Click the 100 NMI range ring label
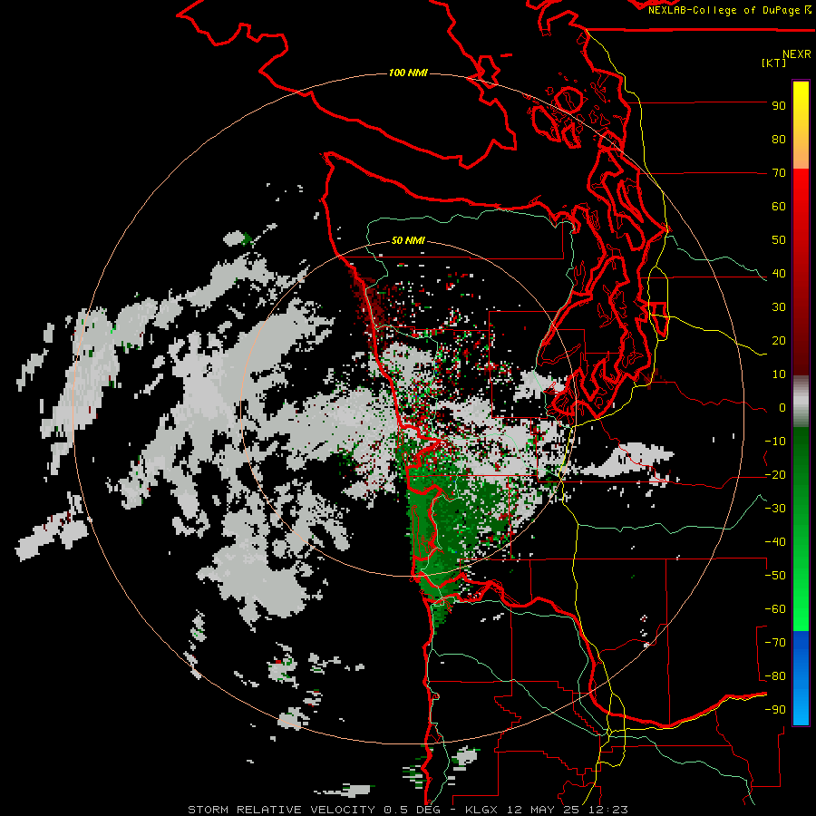This screenshot has height=816, width=816. pos(408,73)
